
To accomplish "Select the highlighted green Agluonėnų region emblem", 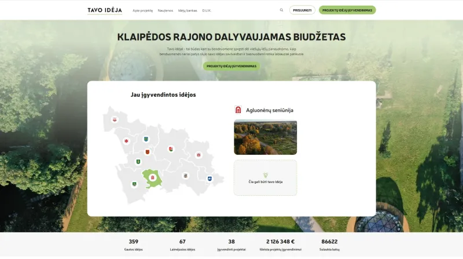I will 152,177.
